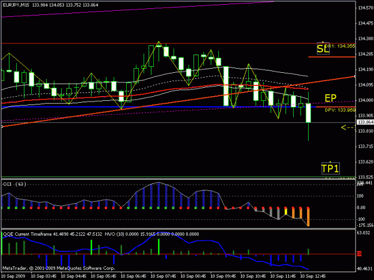Select the yellow EP label
Image resolution: width=374 pixels, height=280 pixels.
[x=330, y=98]
